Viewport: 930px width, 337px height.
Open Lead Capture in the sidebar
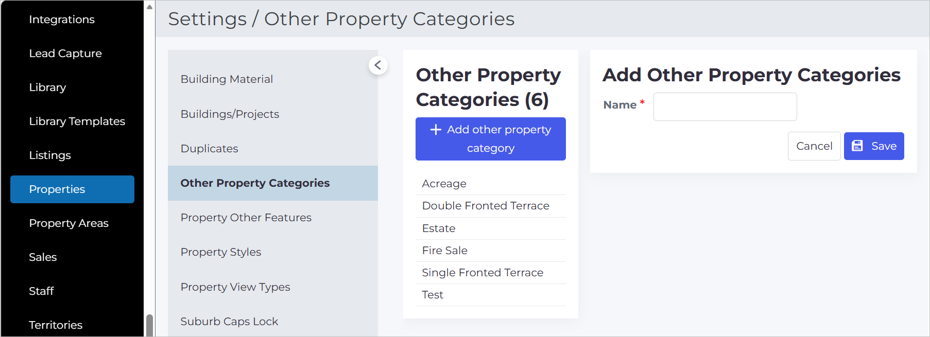(65, 54)
